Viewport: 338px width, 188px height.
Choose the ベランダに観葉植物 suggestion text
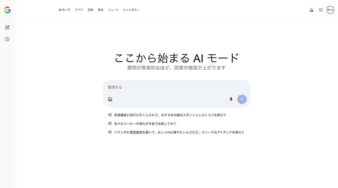click(179, 132)
